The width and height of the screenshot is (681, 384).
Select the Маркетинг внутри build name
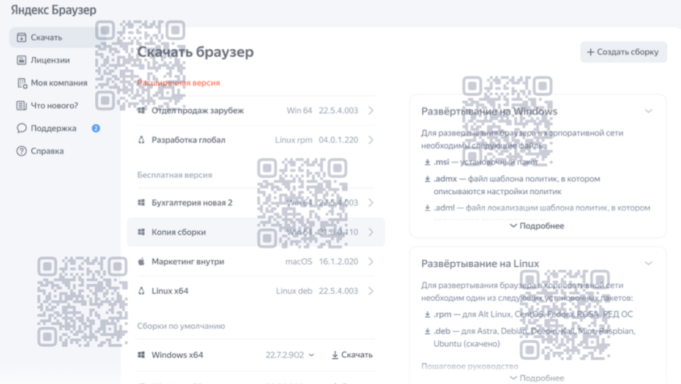(188, 262)
